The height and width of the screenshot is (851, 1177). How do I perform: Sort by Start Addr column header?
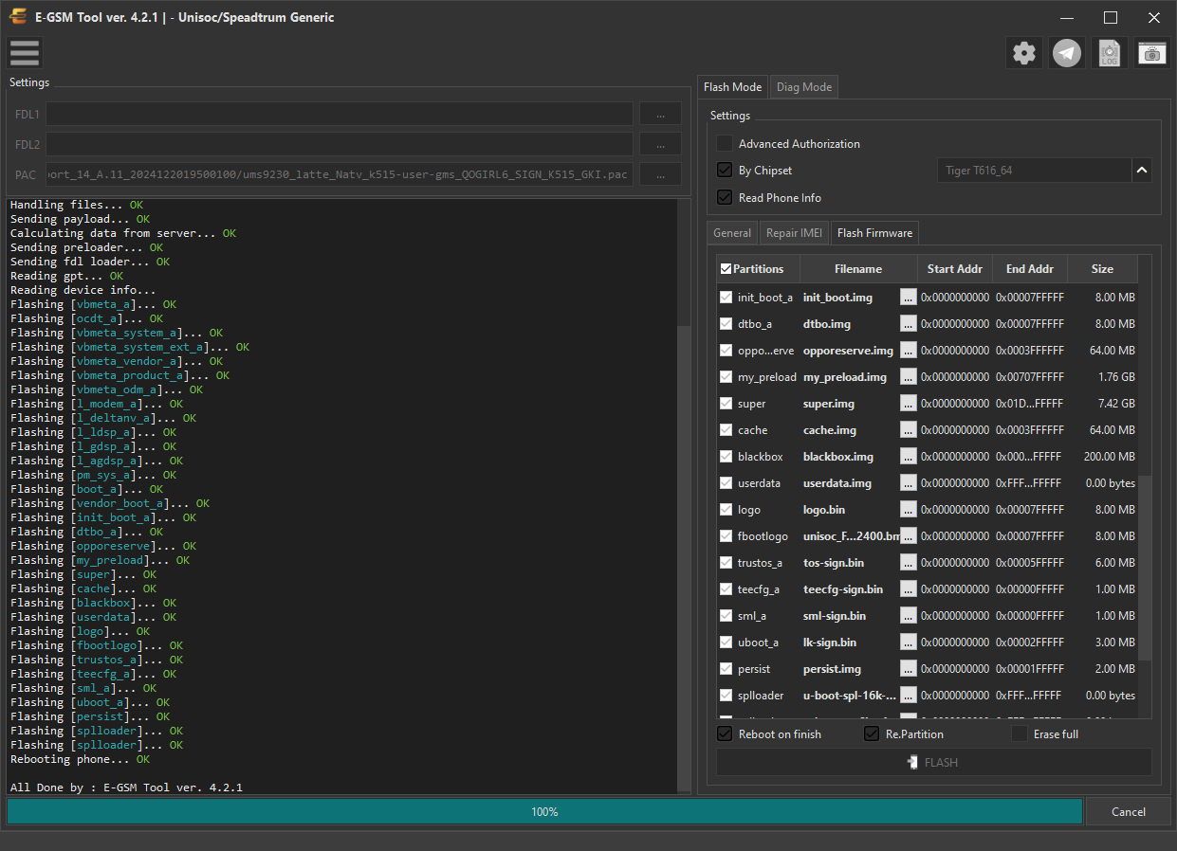[x=955, y=269]
